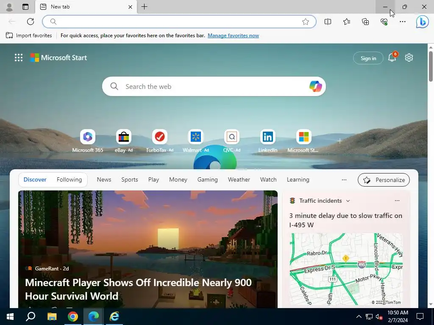Open the Watch category

click(268, 179)
